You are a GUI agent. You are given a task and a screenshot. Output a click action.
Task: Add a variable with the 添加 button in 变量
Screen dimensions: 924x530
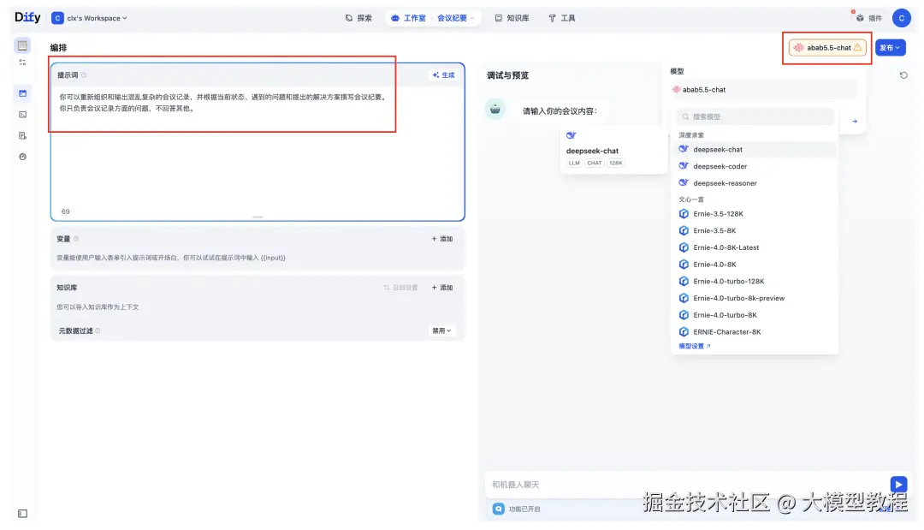click(442, 239)
